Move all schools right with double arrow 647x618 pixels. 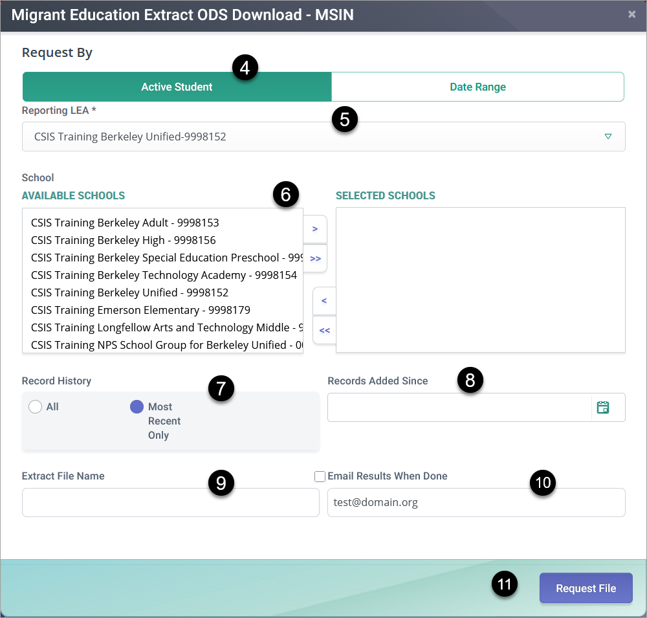tap(315, 258)
